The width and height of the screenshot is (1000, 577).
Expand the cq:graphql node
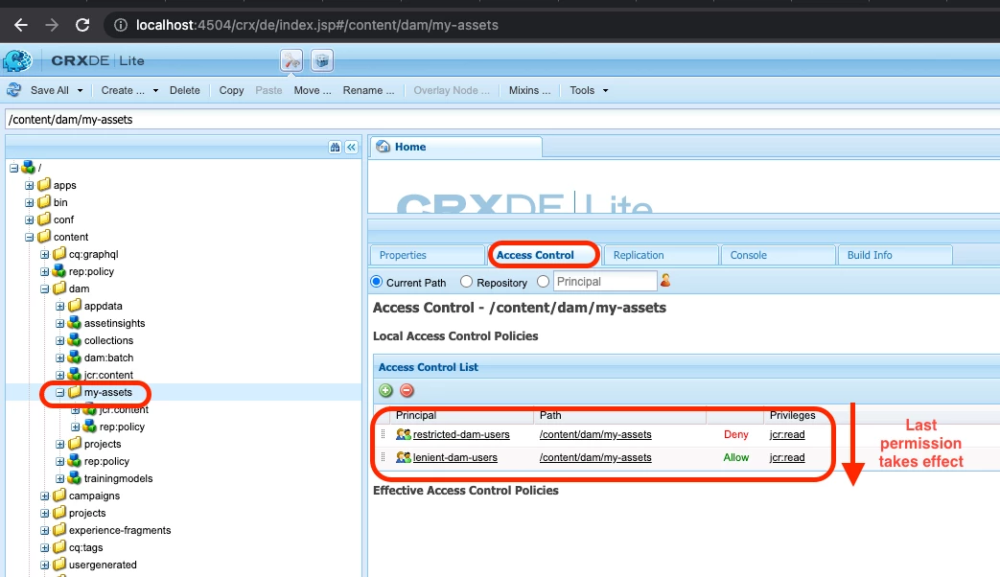45,254
